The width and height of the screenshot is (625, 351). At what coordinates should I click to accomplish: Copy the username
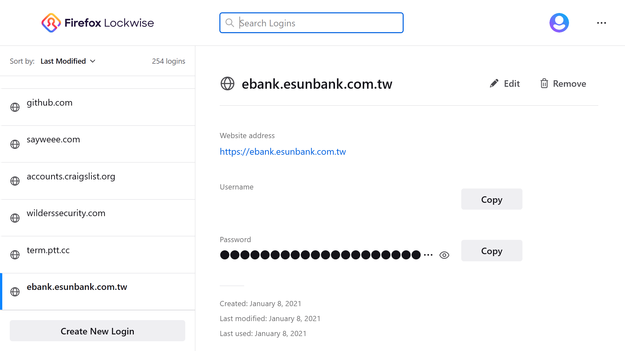pos(492,199)
